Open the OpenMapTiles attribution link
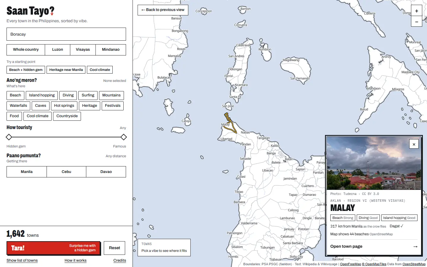427x267 pixels. [x=374, y=264]
